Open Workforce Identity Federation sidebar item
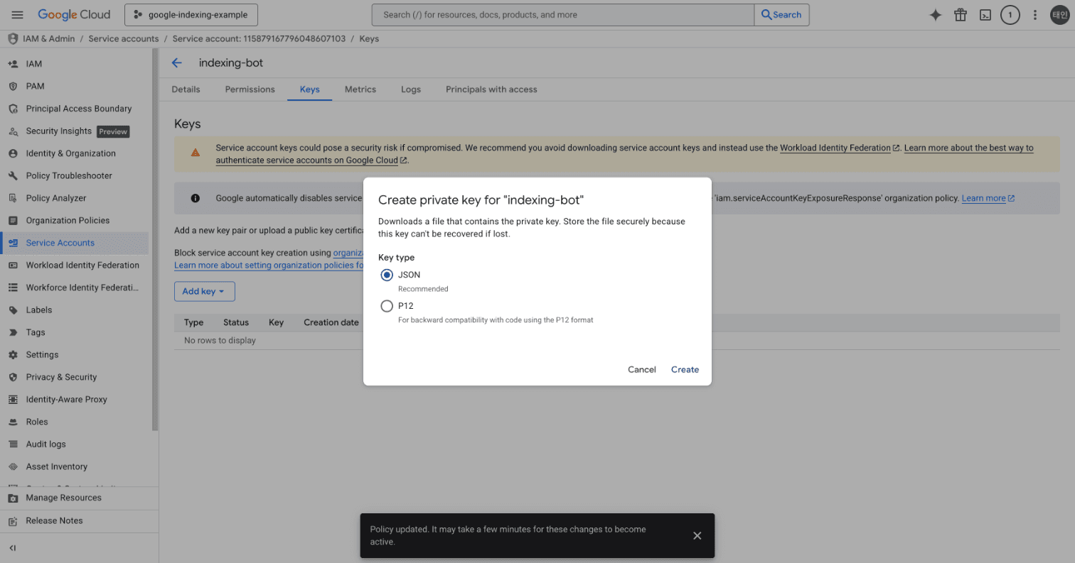1075x563 pixels. coord(75,288)
